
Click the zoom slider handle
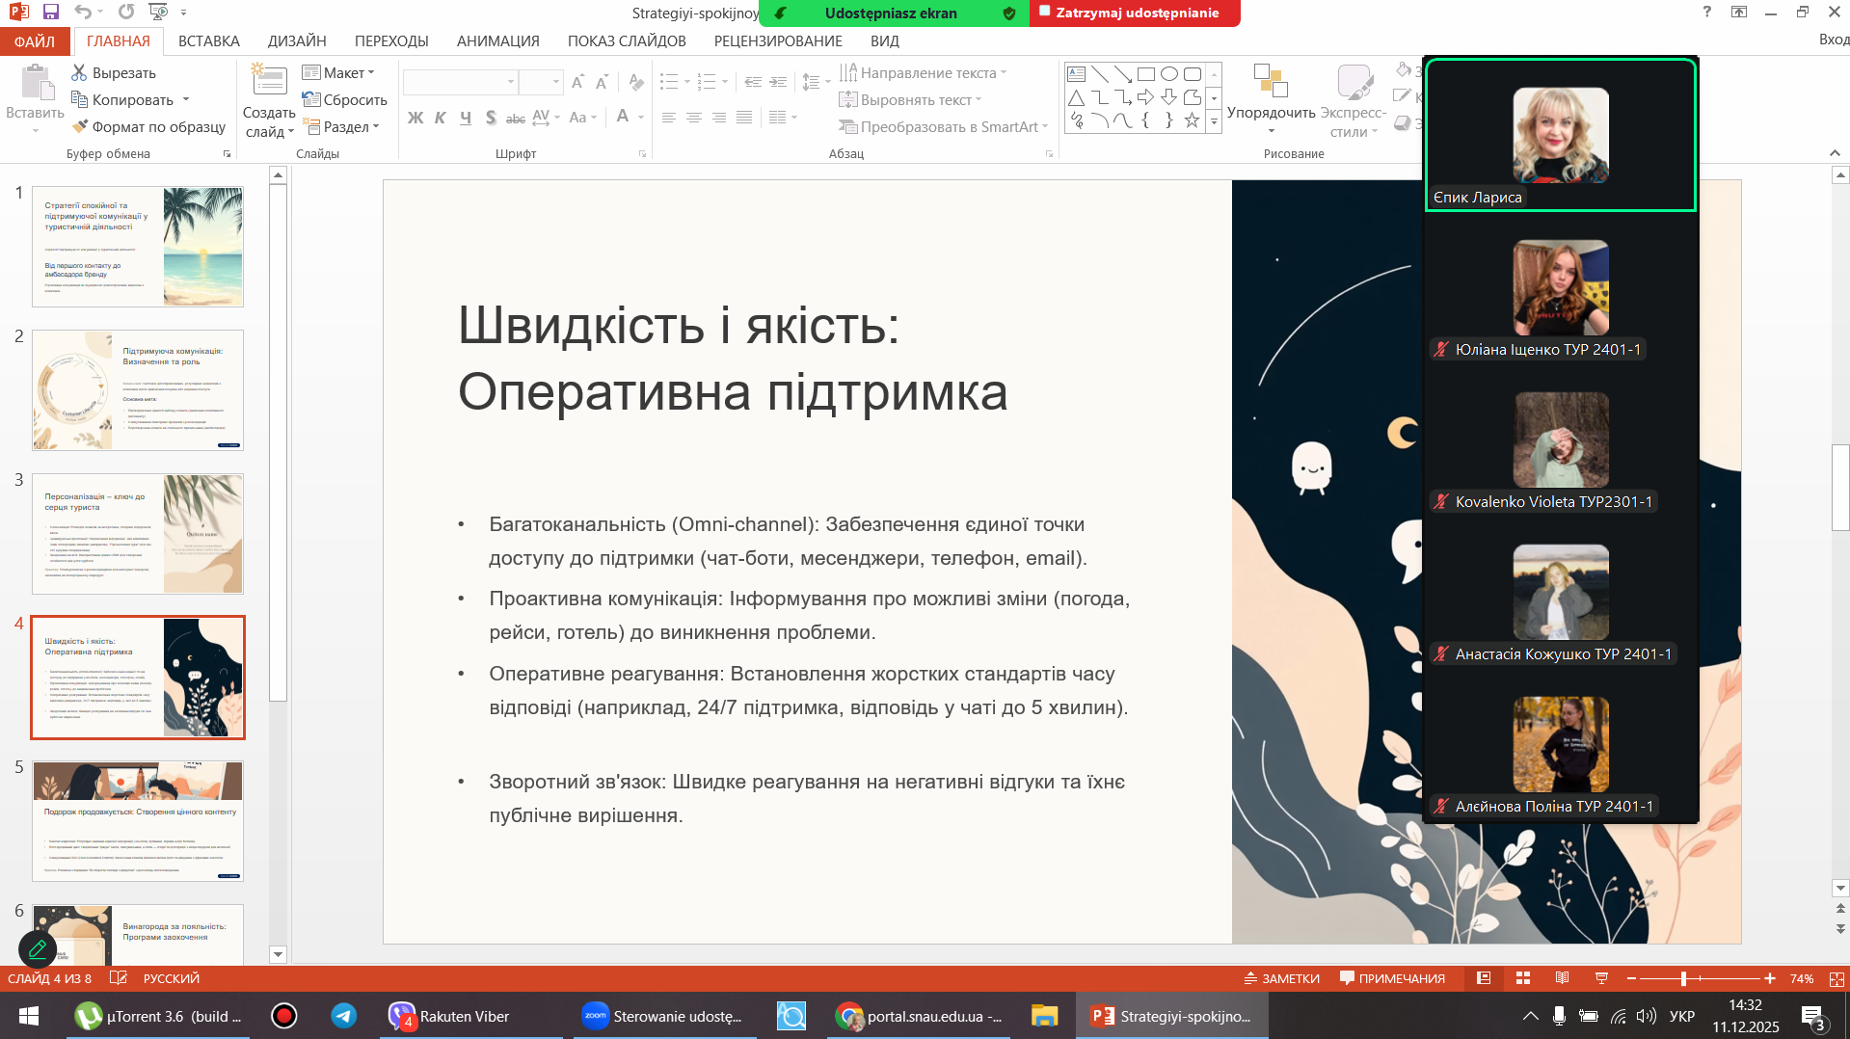pyautogui.click(x=1683, y=978)
